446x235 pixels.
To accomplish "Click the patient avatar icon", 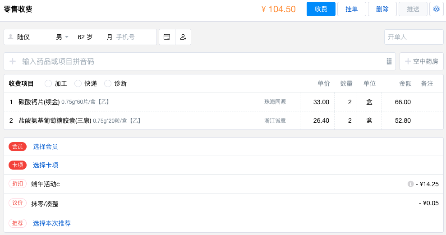I will coord(10,37).
